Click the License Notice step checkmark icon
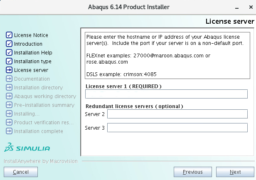The image size is (256, 180). click(9, 35)
